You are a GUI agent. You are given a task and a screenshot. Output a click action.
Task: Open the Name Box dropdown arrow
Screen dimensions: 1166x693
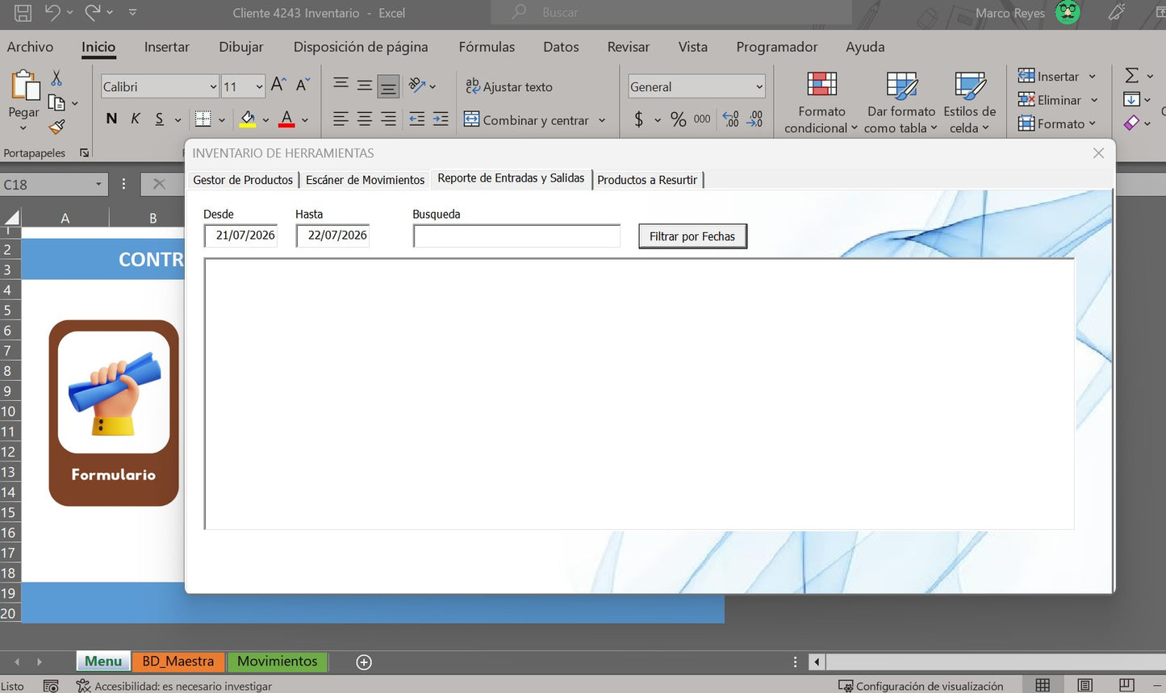tap(98, 184)
